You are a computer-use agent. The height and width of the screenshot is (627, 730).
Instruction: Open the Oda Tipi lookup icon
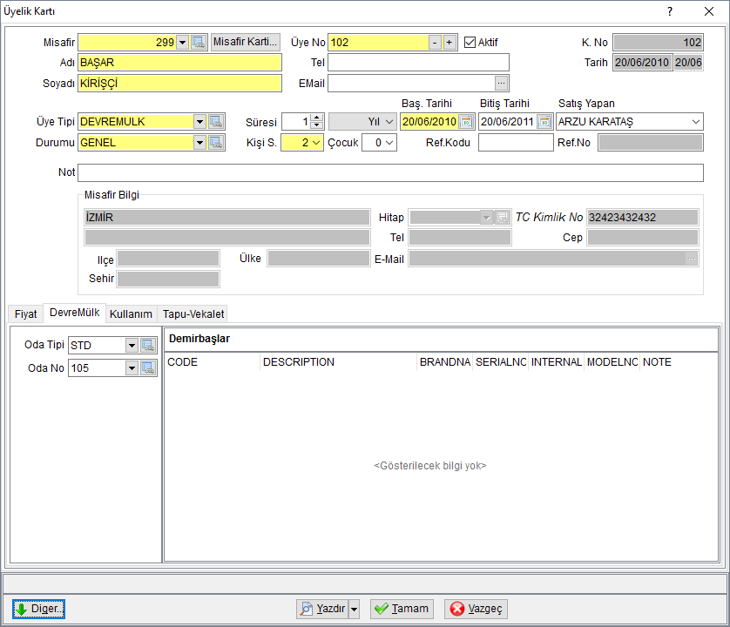(148, 346)
